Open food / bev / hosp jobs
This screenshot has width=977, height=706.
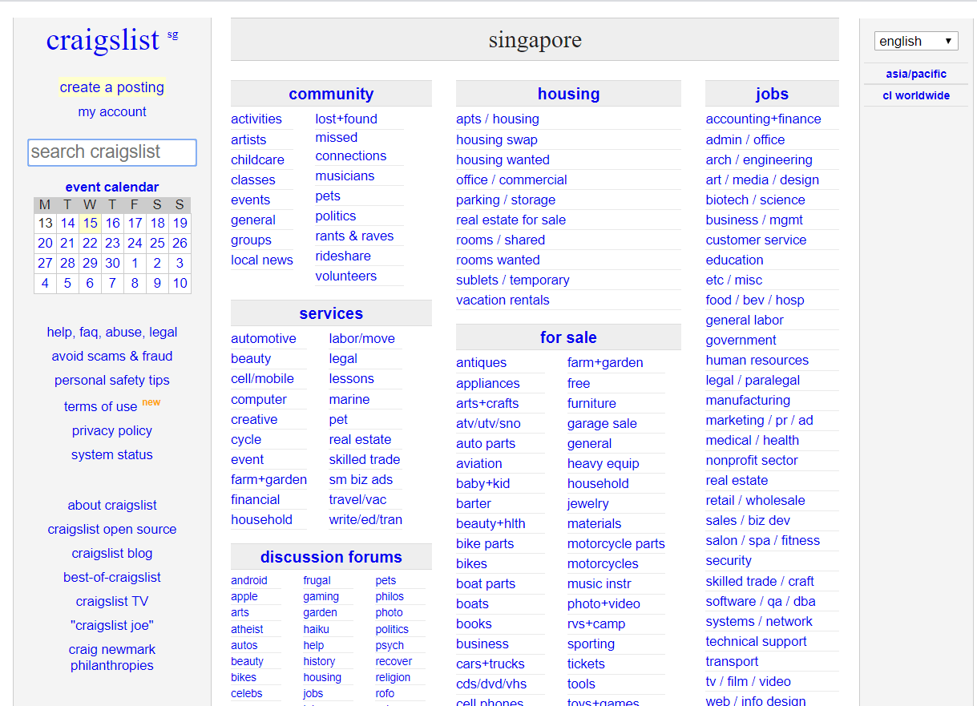tap(755, 300)
